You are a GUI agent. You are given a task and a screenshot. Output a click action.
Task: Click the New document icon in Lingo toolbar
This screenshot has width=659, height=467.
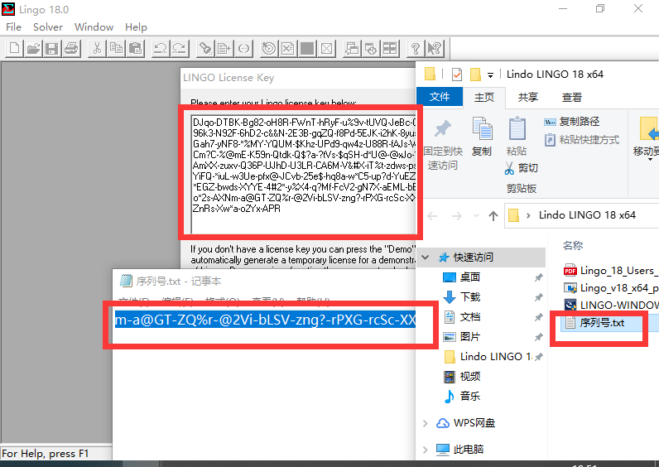click(x=14, y=48)
